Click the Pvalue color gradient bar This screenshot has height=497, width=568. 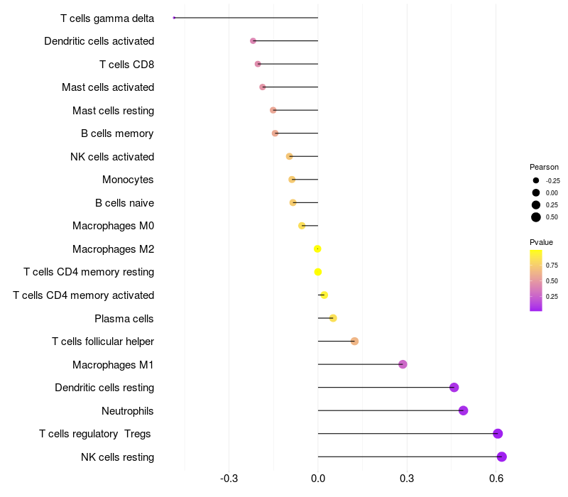click(x=536, y=280)
